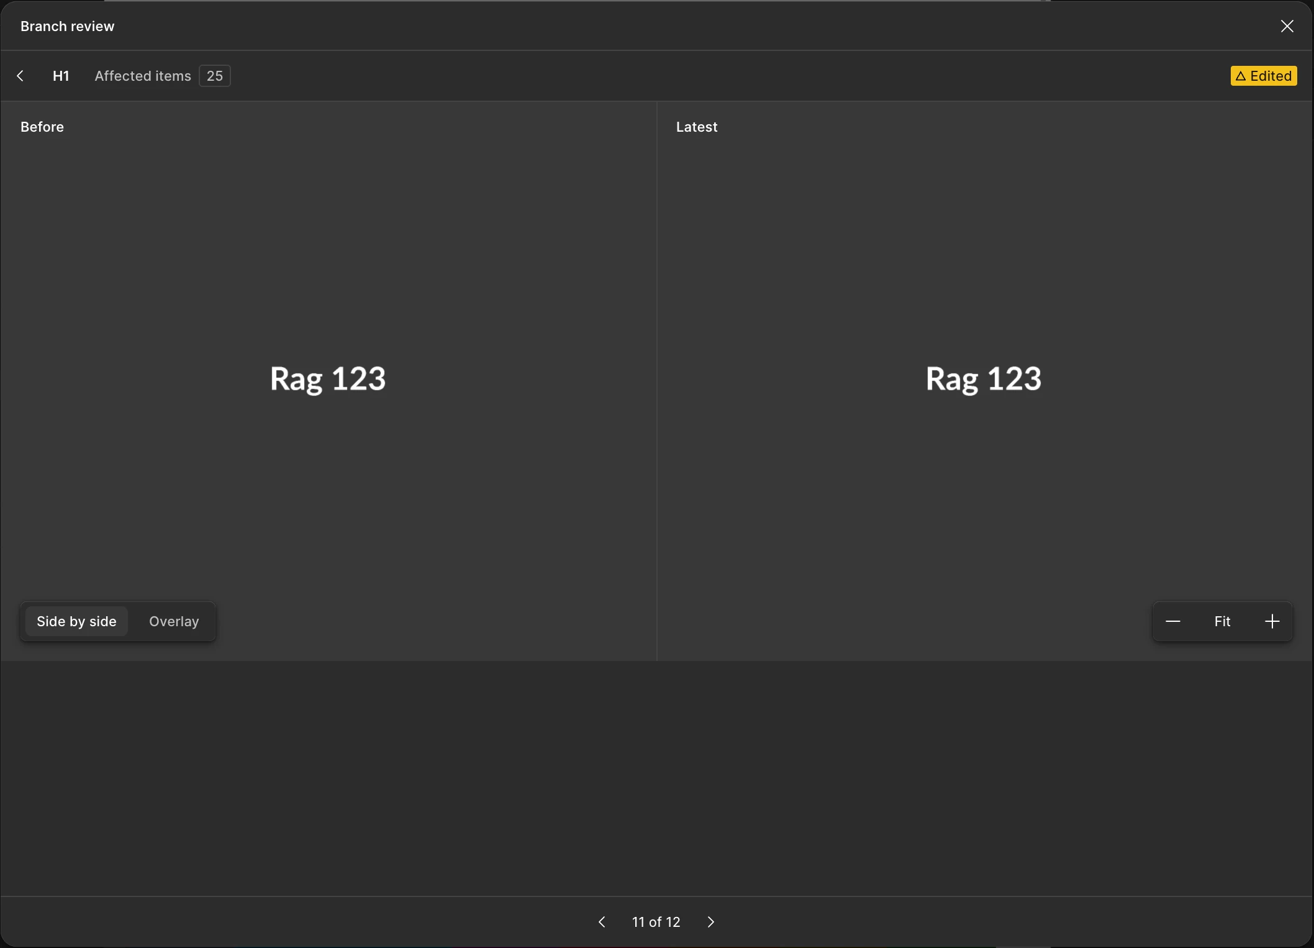Zoom out with the minus icon
This screenshot has width=1314, height=948.
1172,621
